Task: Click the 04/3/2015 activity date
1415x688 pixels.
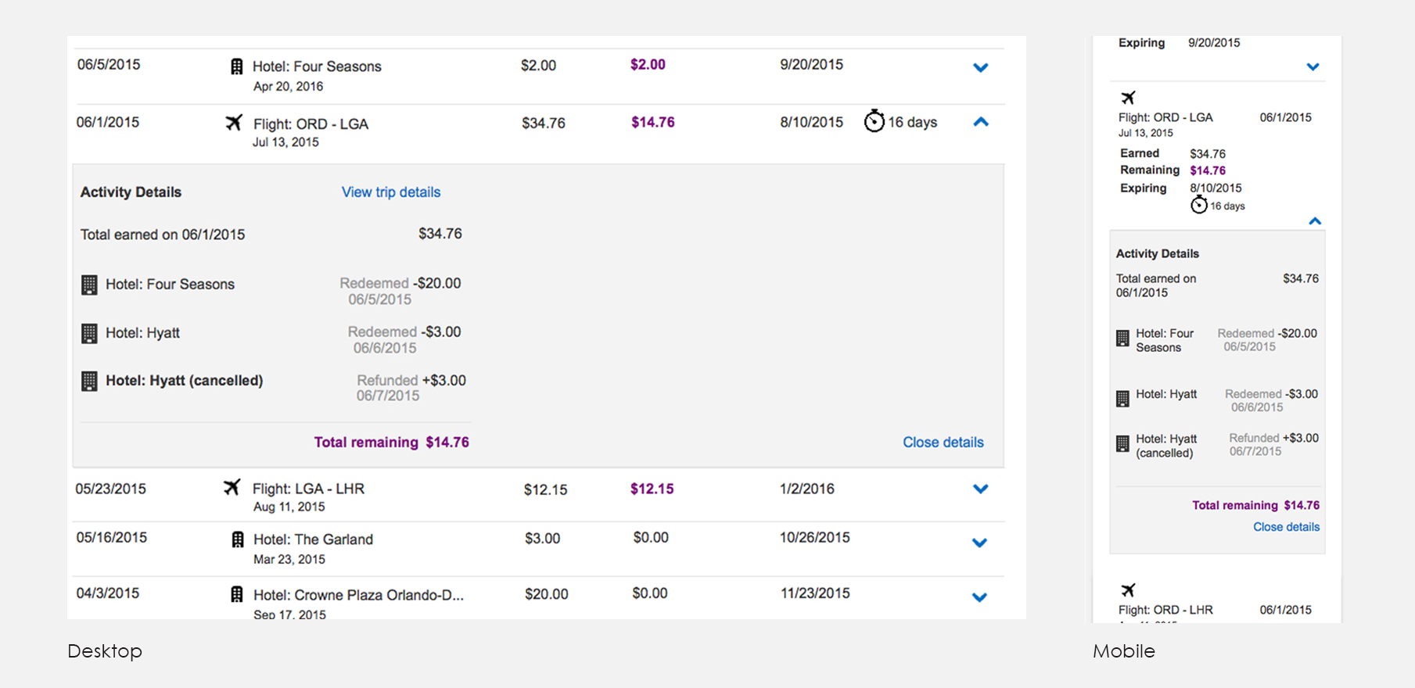Action: point(107,593)
